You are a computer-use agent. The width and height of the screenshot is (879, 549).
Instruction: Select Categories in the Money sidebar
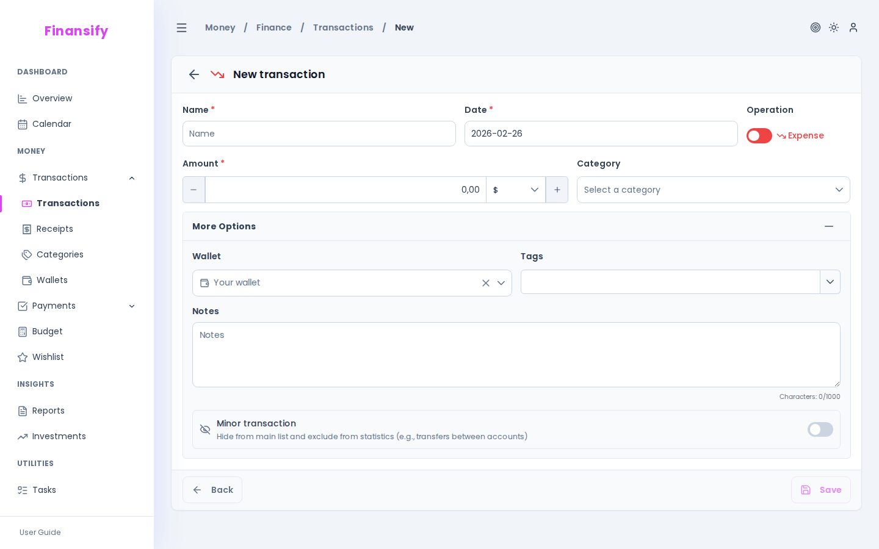click(x=60, y=254)
